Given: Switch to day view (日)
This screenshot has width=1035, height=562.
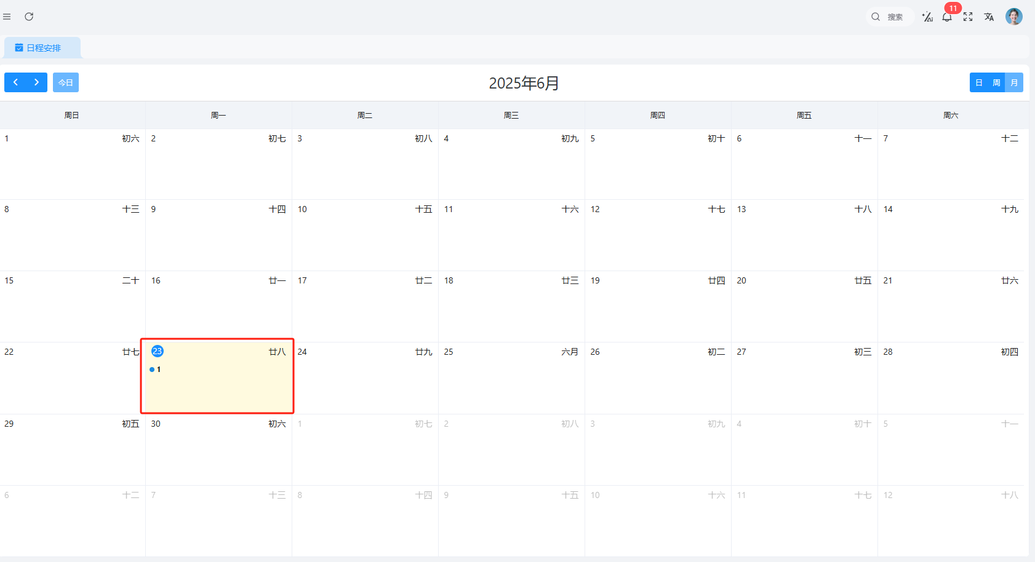Looking at the screenshot, I should pos(978,82).
